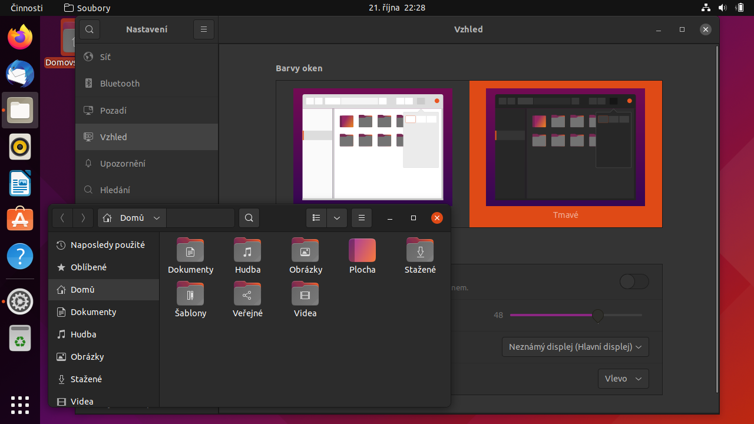The height and width of the screenshot is (424, 754).
Task: Show the Applications grid from the dock
Action: pos(19,405)
